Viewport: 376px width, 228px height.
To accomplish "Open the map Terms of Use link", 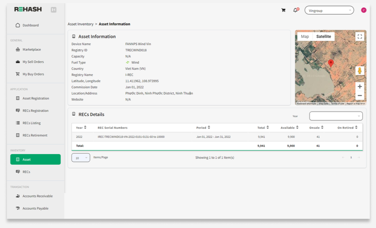I will click(x=337, y=104).
